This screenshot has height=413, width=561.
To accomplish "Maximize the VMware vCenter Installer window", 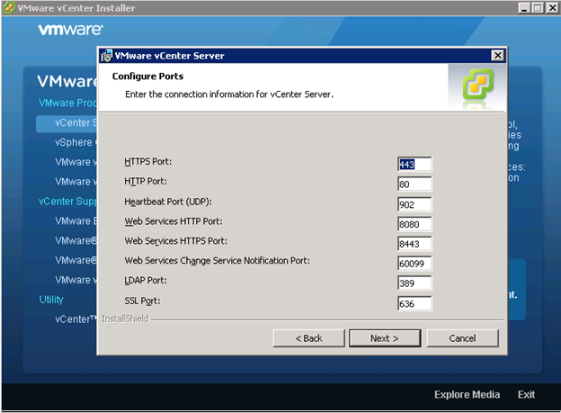I will [538, 8].
